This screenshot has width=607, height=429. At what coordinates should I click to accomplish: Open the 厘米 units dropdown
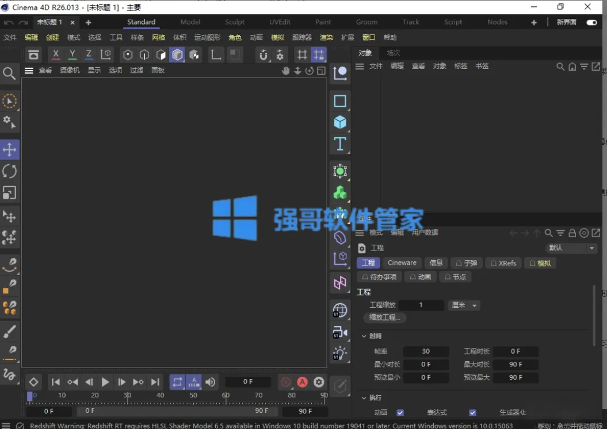pos(464,306)
